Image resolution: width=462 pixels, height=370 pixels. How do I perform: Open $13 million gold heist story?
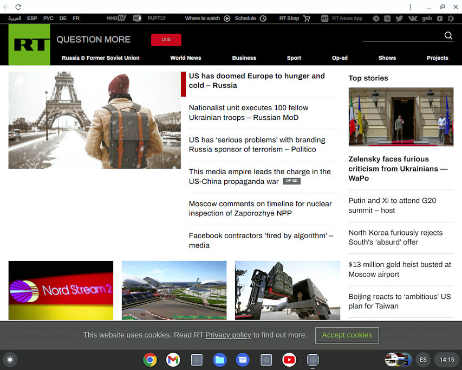[400, 269]
